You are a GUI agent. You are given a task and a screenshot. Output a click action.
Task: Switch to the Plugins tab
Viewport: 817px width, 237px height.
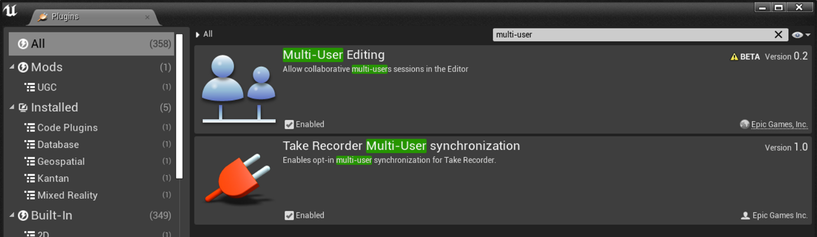coord(65,16)
